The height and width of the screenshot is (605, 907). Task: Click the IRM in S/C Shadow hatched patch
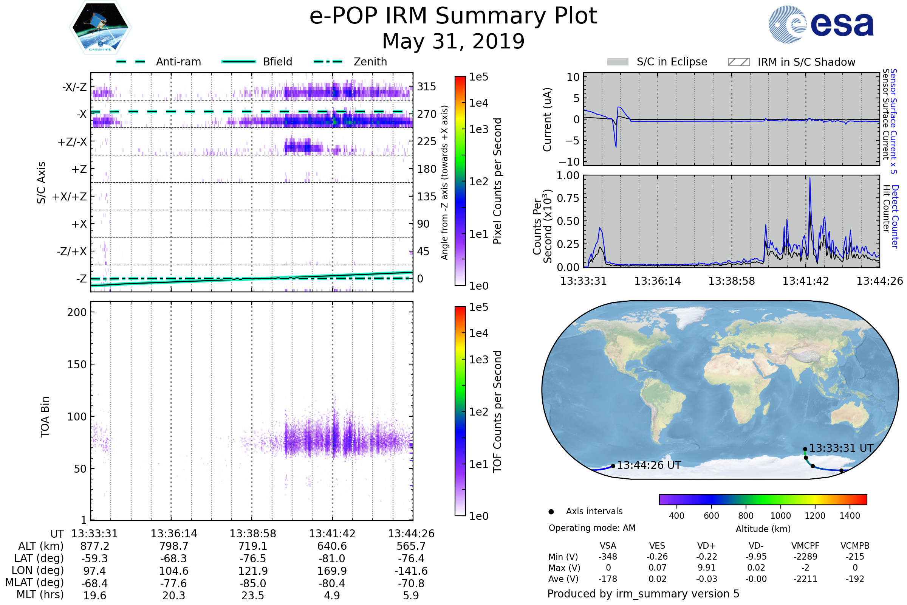pyautogui.click(x=738, y=62)
